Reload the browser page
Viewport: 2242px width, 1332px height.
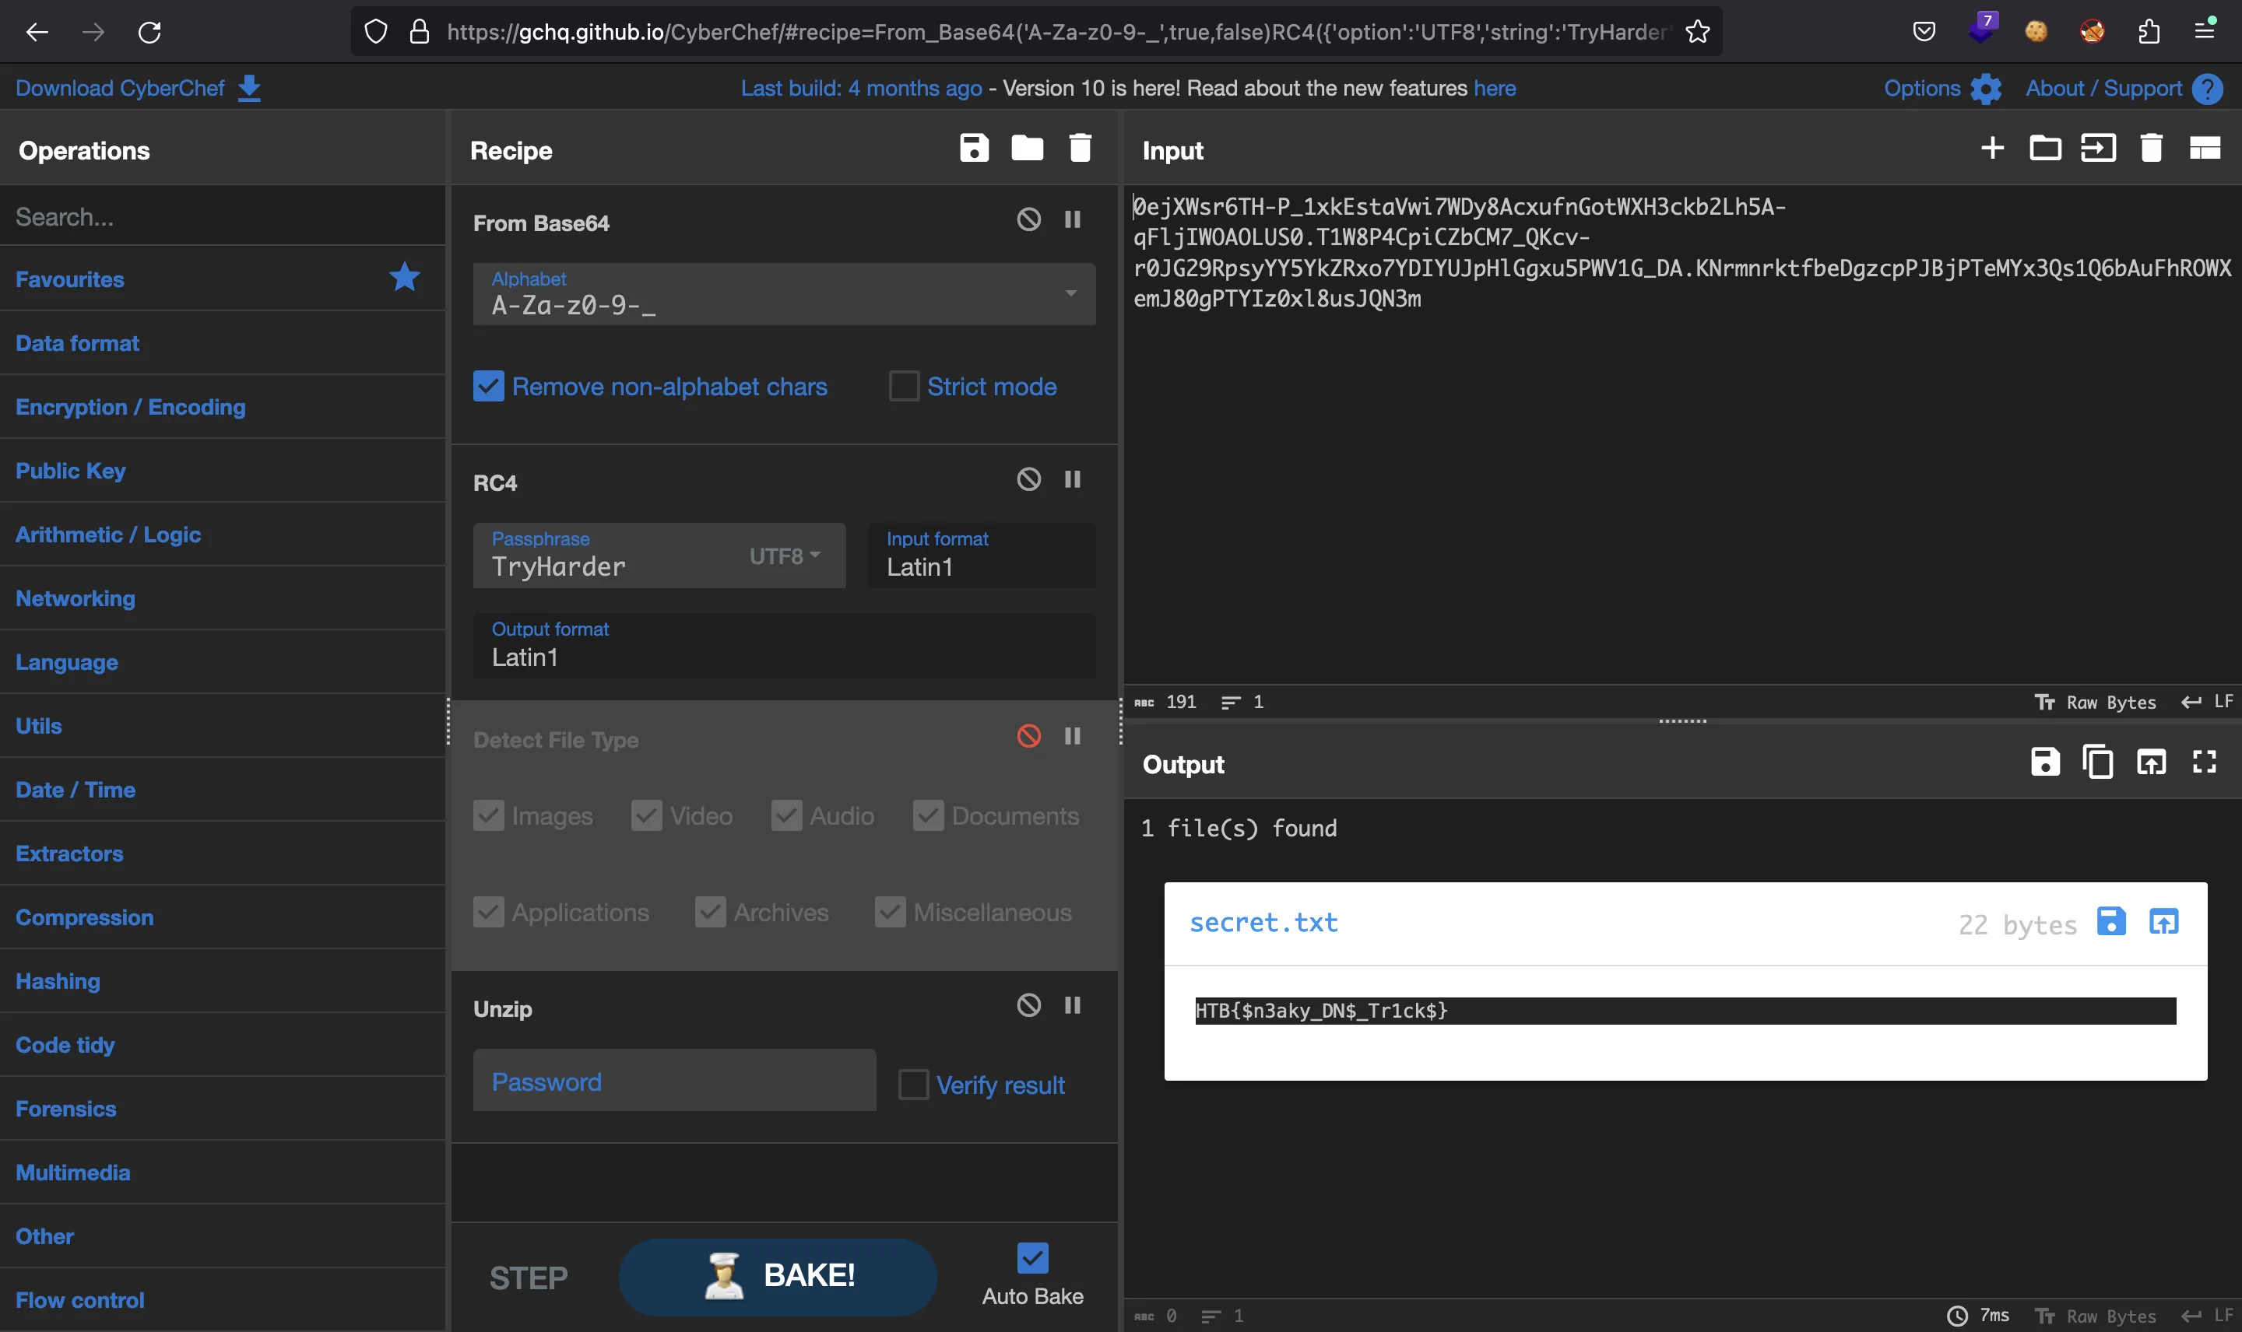click(149, 33)
